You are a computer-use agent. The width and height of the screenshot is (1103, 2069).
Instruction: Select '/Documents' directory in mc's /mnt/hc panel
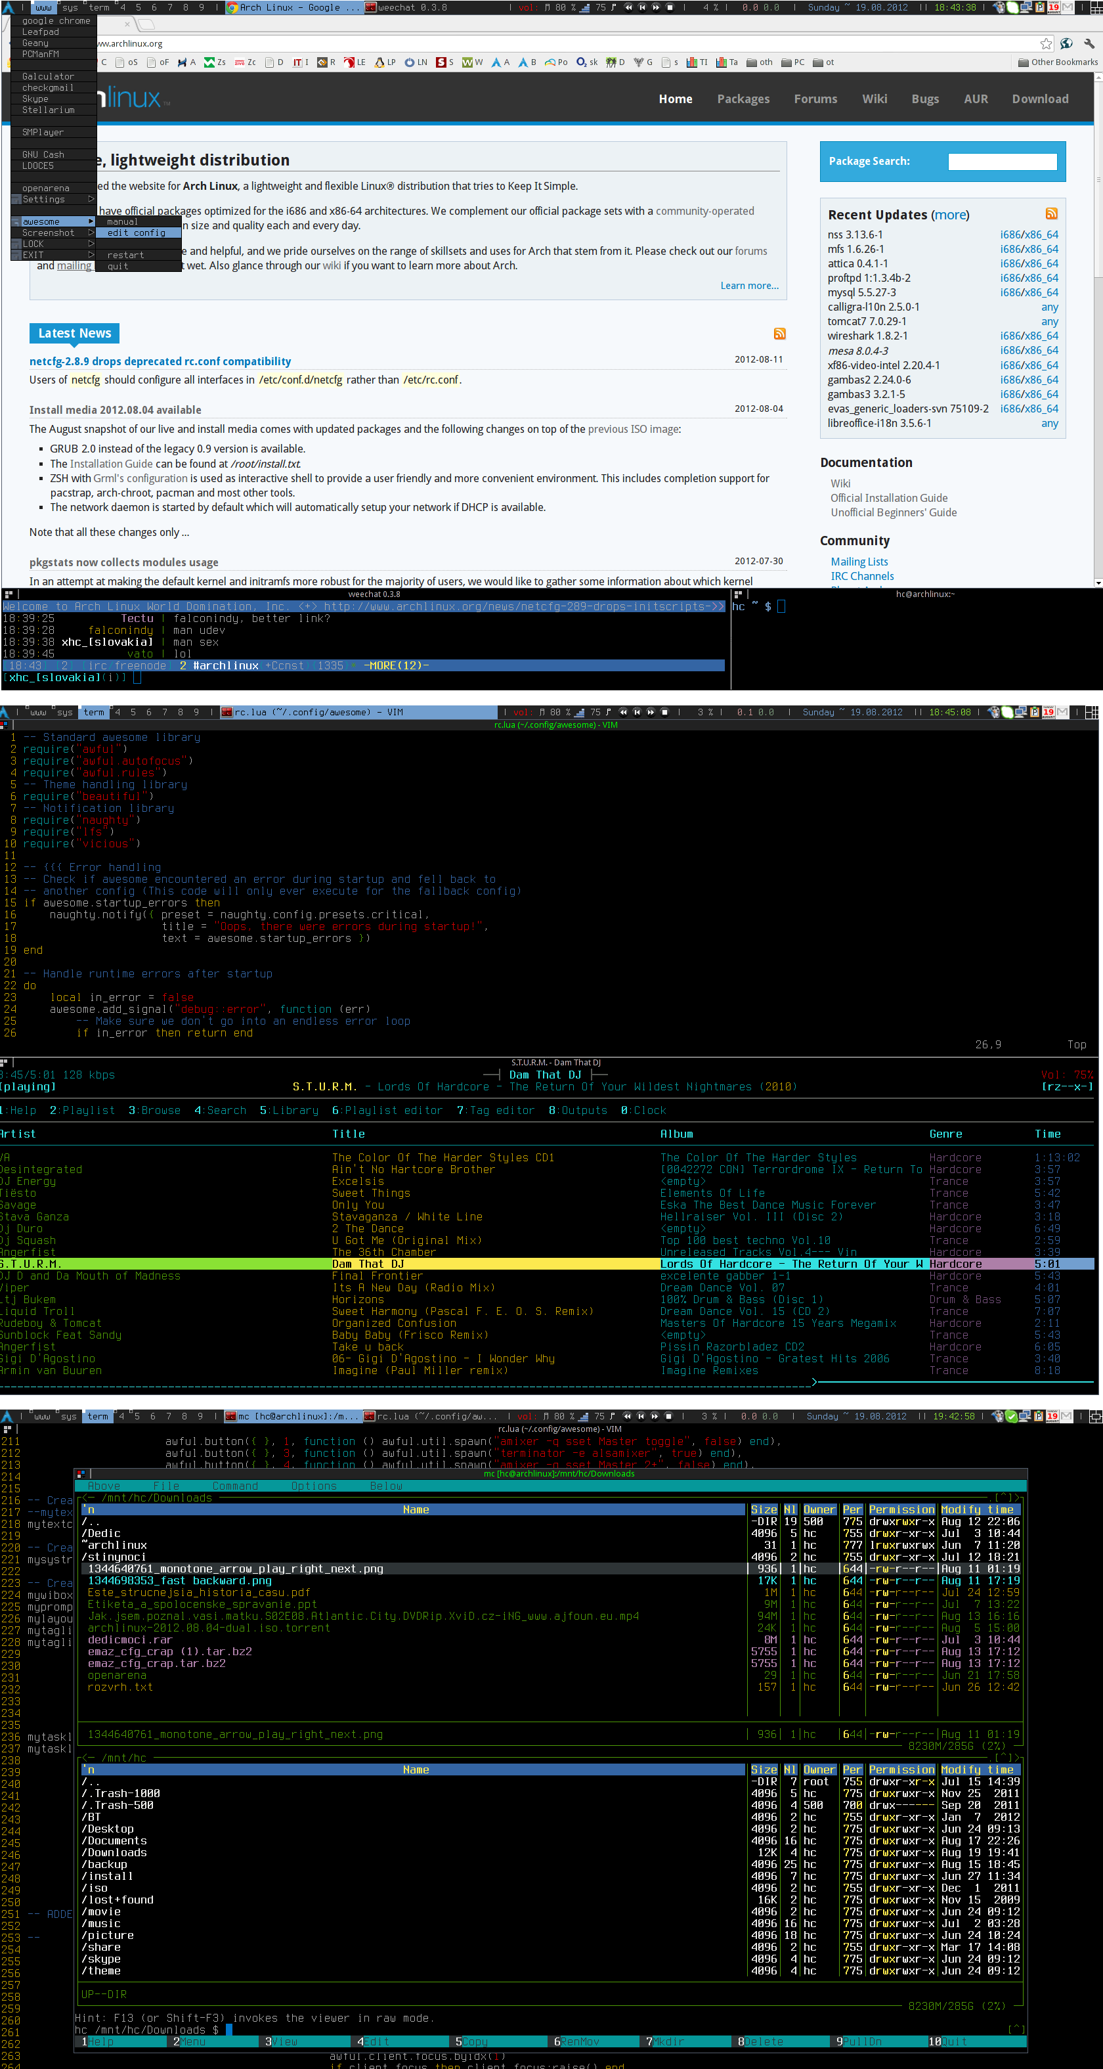coord(114,1840)
